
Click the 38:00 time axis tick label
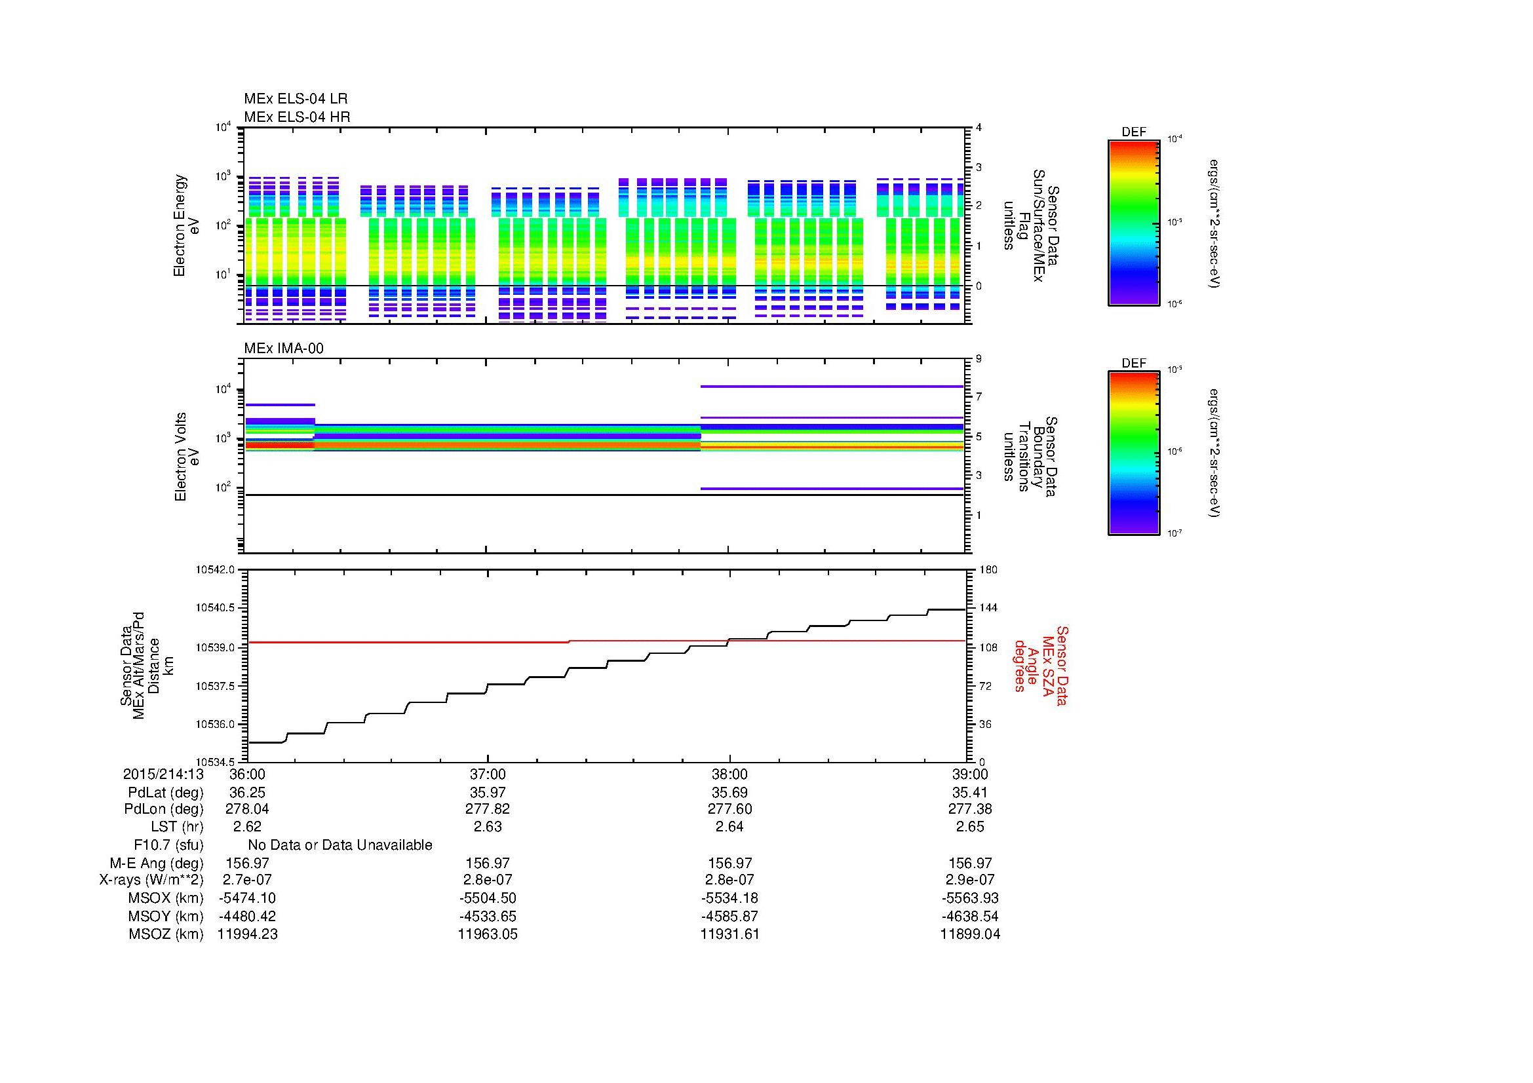(729, 774)
